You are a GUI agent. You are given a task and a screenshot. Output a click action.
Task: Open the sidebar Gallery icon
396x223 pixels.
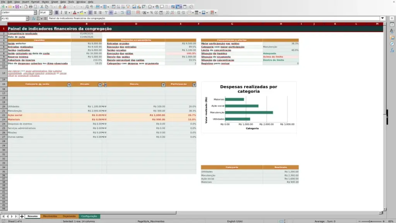[x=392, y=38]
